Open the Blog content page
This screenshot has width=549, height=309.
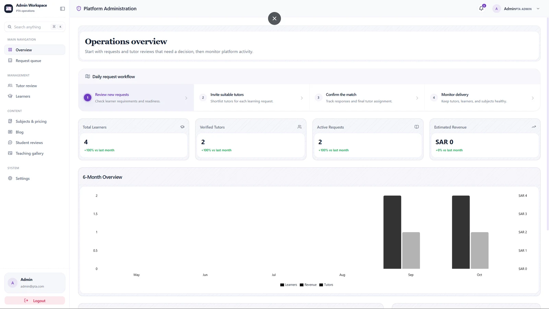click(x=35, y=132)
